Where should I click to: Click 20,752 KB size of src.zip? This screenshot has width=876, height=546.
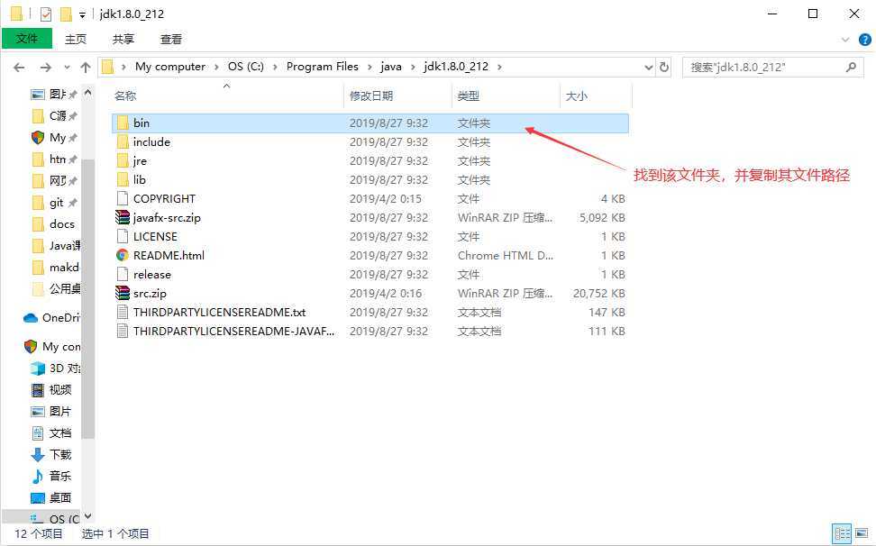click(599, 294)
